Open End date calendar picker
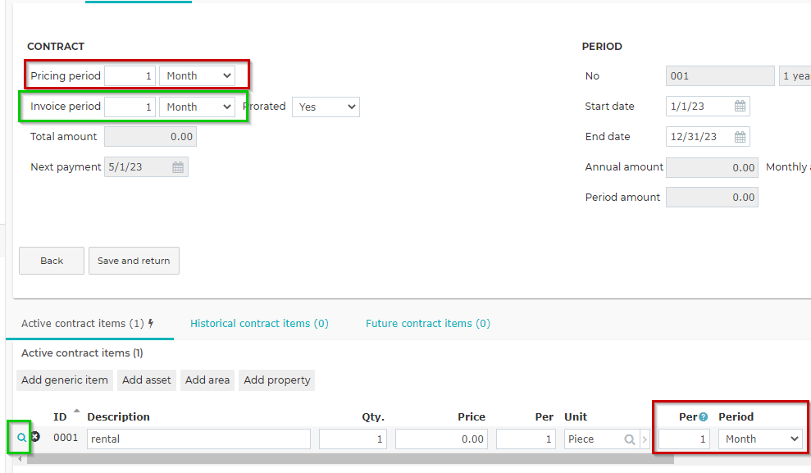The image size is (811, 473). coord(740,136)
